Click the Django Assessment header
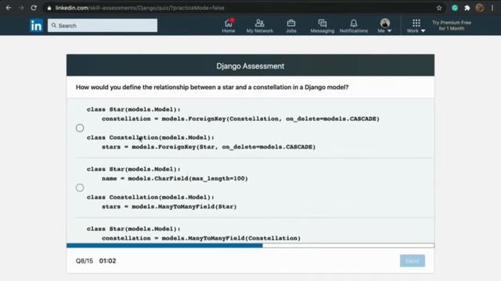The height and width of the screenshot is (281, 501). (250, 66)
